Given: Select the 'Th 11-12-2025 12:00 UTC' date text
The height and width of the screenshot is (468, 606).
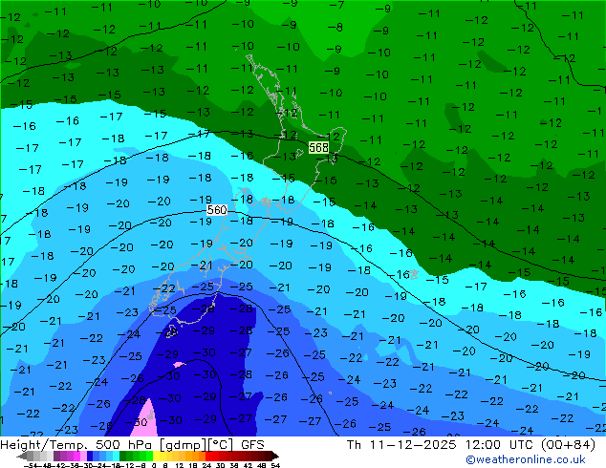Looking at the screenshot, I should click(440, 445).
